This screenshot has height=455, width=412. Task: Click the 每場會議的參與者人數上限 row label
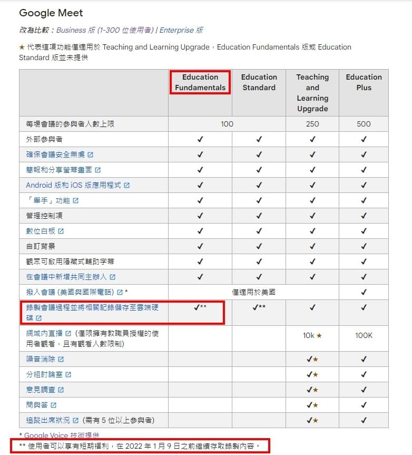70,124
